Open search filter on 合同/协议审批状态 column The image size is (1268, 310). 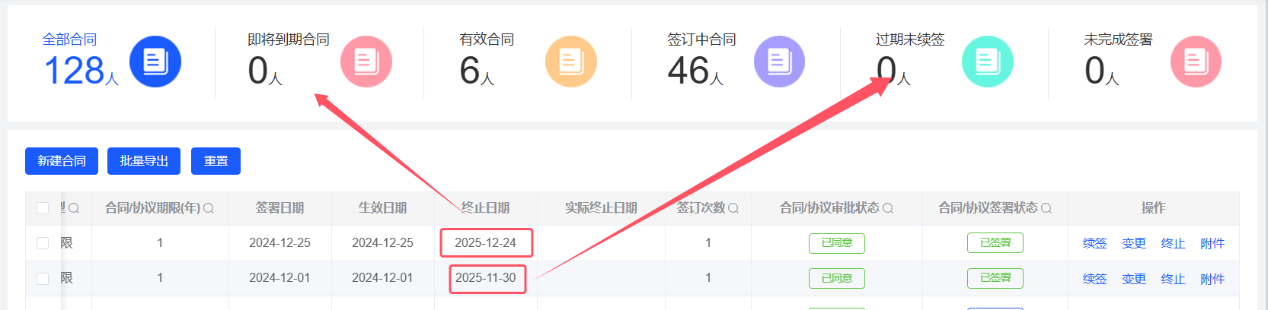coord(888,208)
